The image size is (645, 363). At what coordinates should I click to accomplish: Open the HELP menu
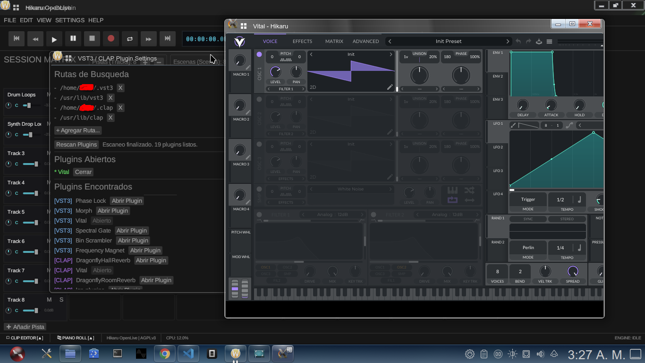click(x=96, y=20)
